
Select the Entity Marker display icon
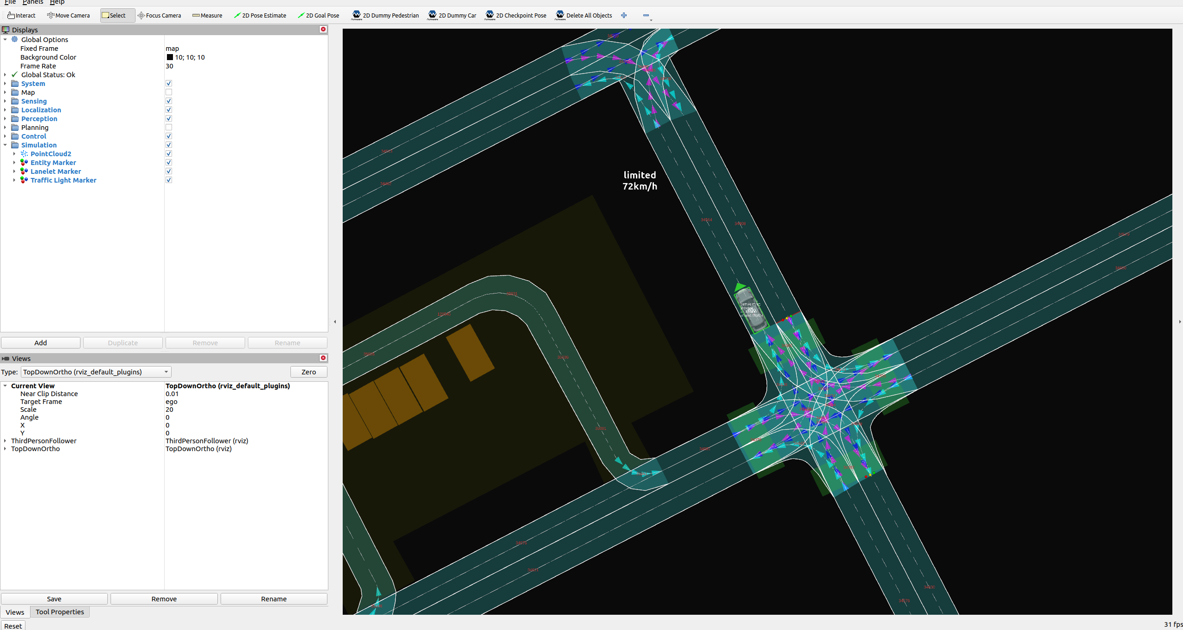point(24,163)
